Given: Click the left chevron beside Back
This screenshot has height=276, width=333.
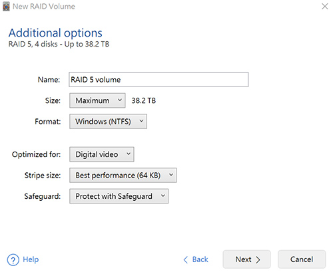Looking at the screenshot, I should point(186,260).
